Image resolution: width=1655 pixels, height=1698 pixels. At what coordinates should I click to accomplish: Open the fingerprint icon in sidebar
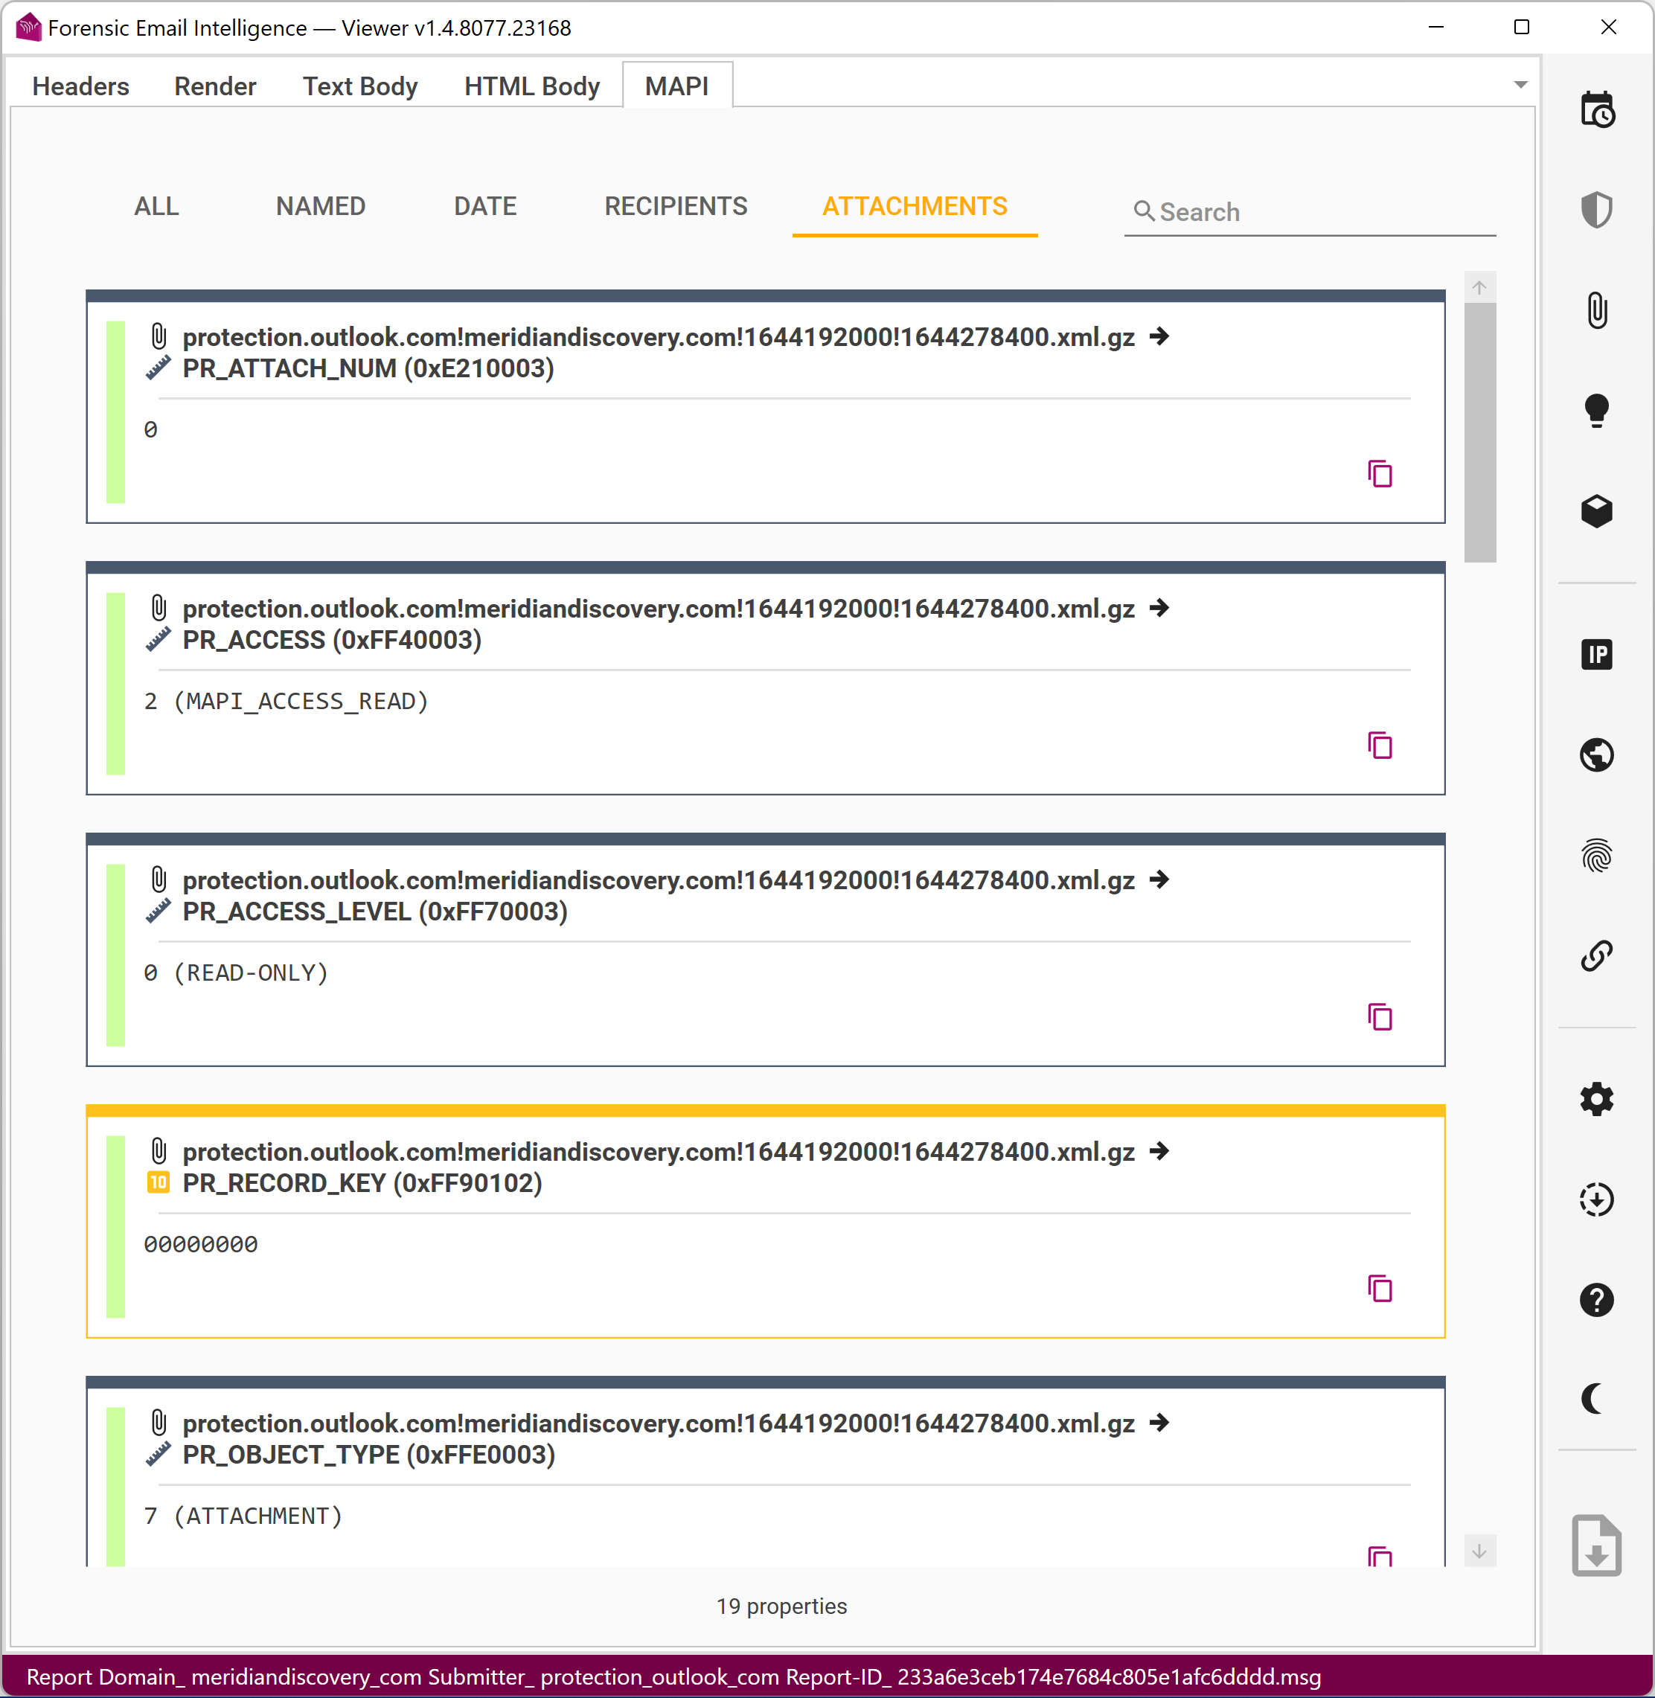[x=1596, y=856]
